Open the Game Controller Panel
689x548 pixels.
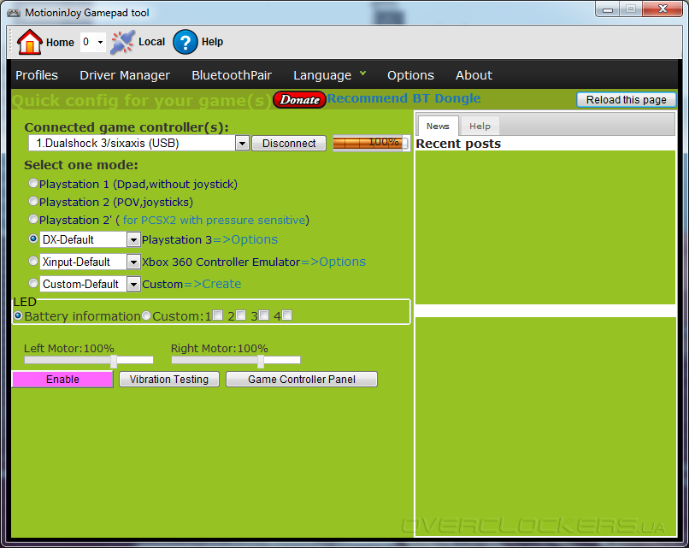[x=302, y=380]
